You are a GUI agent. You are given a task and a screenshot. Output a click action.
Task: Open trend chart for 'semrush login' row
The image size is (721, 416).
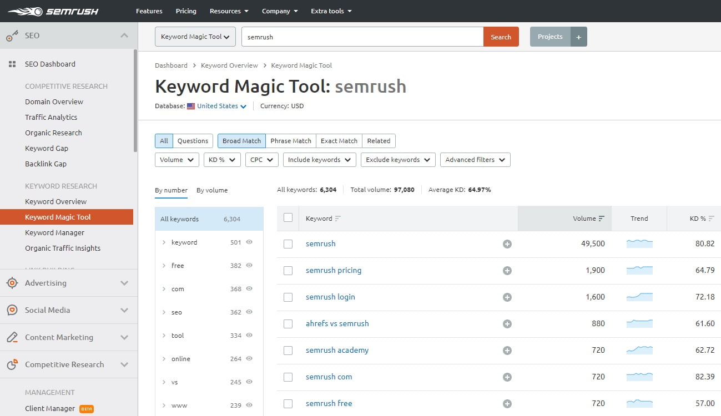639,297
